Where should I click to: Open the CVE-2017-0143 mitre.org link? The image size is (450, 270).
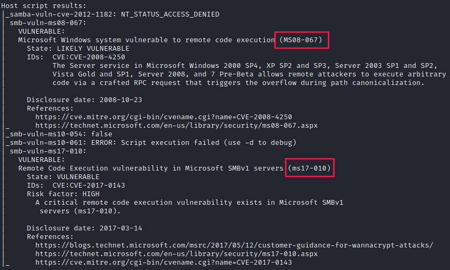pyautogui.click(x=163, y=263)
